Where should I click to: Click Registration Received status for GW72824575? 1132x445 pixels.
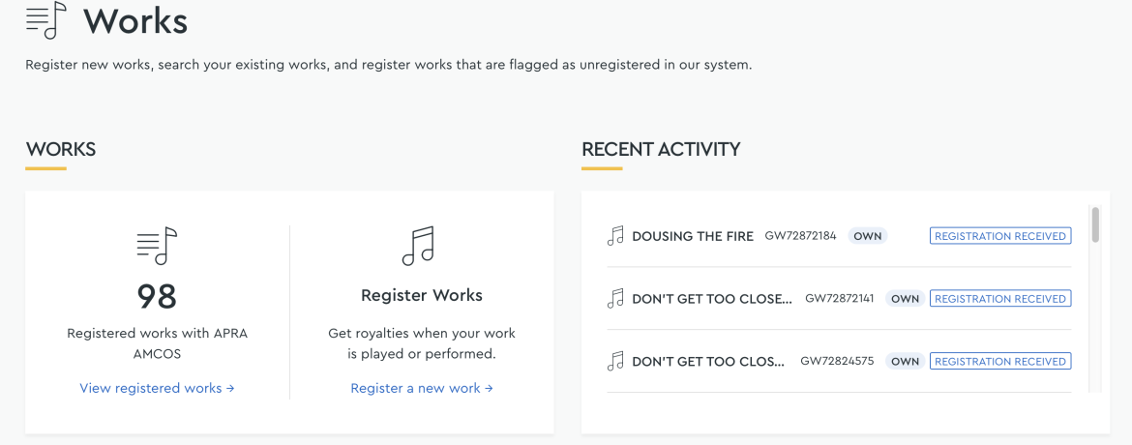999,362
